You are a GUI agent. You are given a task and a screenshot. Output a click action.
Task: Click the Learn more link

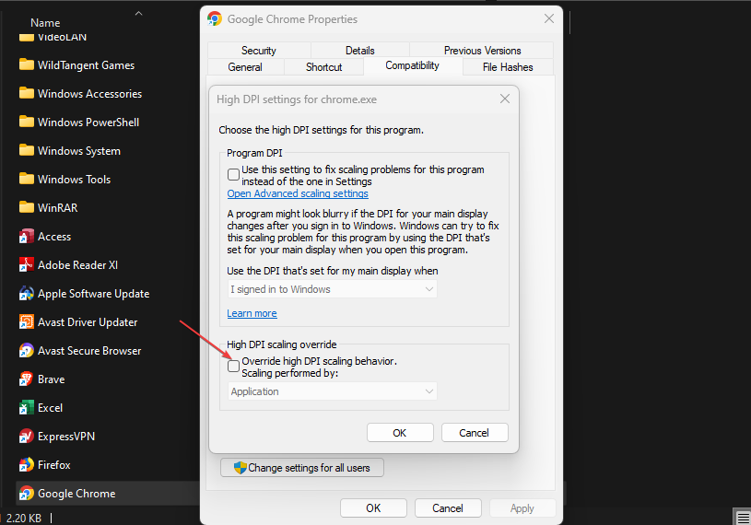(x=252, y=313)
